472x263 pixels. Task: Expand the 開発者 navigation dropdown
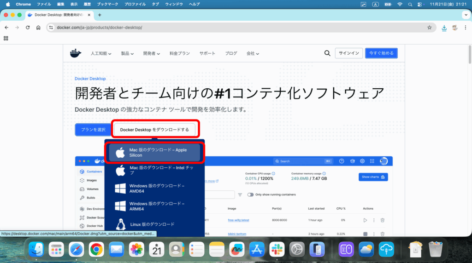point(151,53)
